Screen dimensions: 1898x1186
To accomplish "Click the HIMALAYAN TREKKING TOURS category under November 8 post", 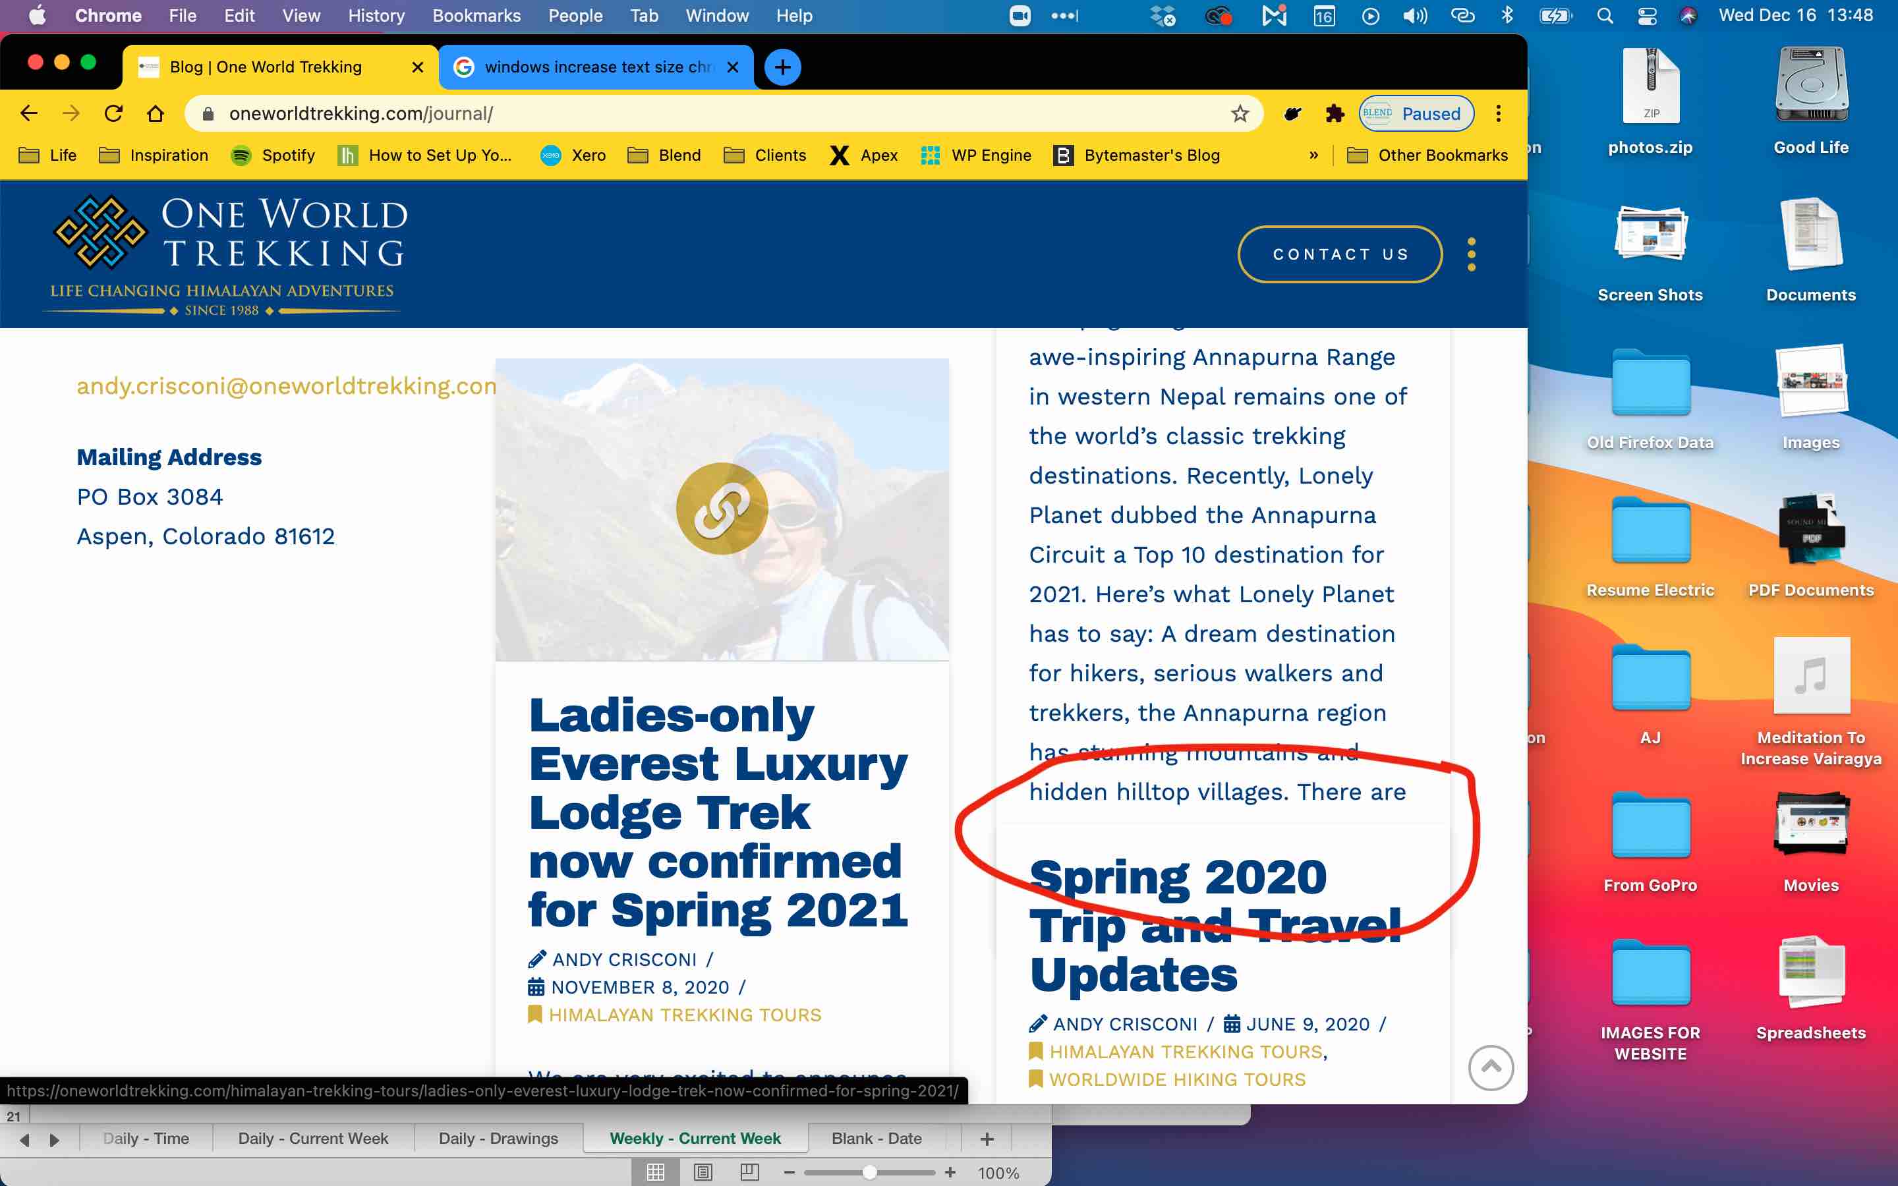I will 685,1015.
